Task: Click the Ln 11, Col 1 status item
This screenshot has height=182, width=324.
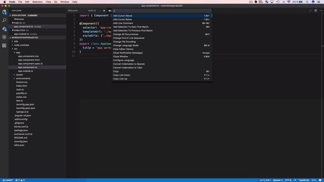Action: 265,180
